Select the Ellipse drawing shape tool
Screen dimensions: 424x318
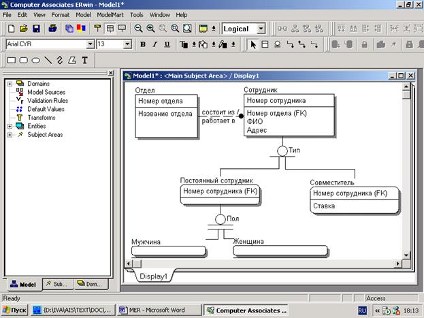(35, 60)
